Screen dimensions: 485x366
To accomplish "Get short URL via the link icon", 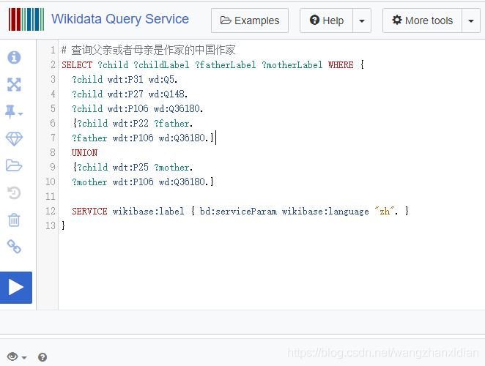I will coord(14,247).
